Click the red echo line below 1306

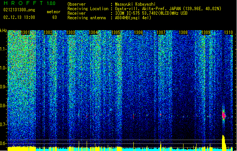134,116
